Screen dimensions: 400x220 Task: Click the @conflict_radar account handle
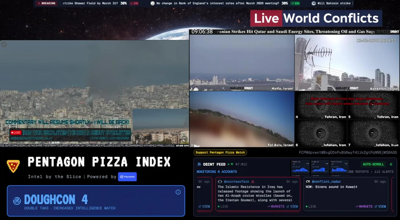[326, 182]
